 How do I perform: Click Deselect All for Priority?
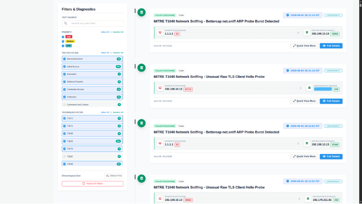pos(118,32)
